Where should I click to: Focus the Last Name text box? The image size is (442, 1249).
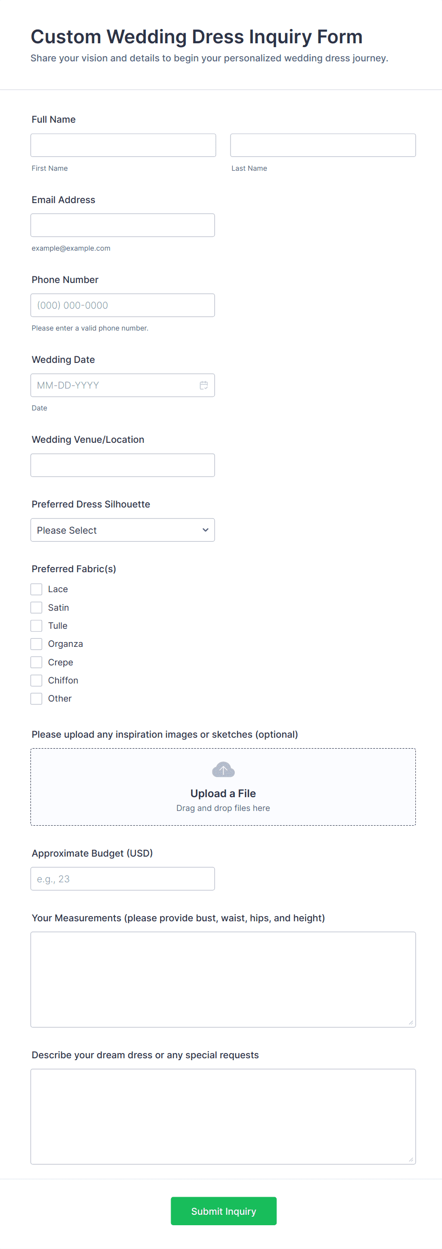tap(323, 146)
